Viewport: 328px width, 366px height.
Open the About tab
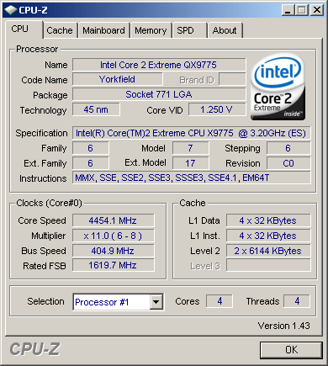225,30
